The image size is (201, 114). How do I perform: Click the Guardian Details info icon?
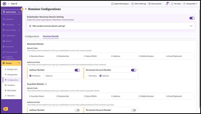click(46, 84)
